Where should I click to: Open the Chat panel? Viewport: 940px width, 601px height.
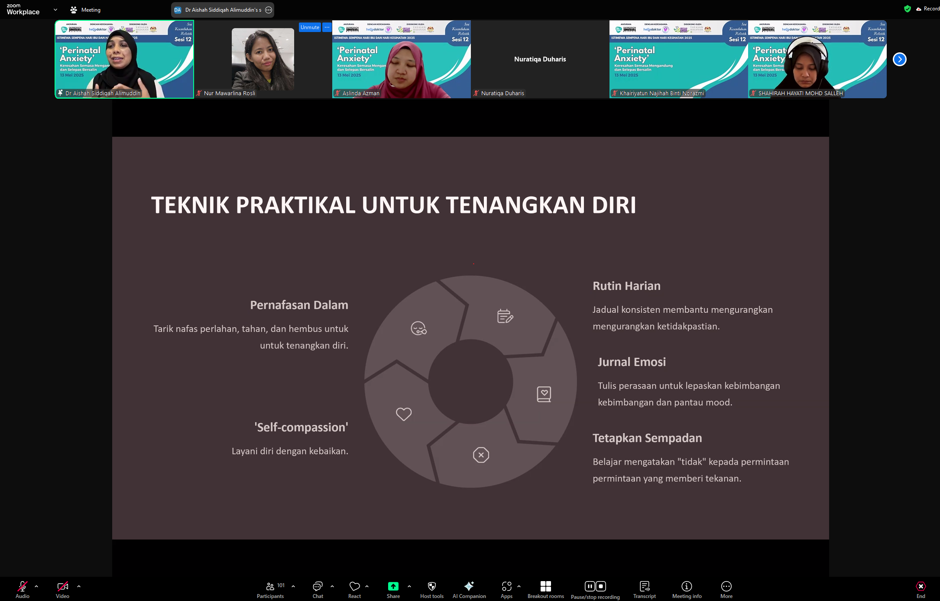click(318, 589)
